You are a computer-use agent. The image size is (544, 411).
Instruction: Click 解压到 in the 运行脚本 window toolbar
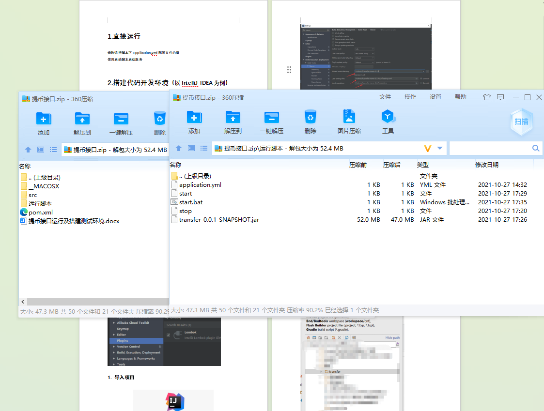233,122
